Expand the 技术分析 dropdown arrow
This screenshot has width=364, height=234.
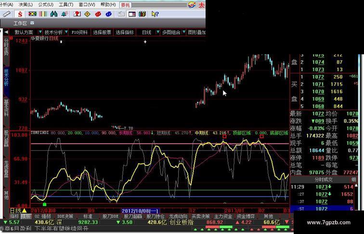tap(66, 32)
